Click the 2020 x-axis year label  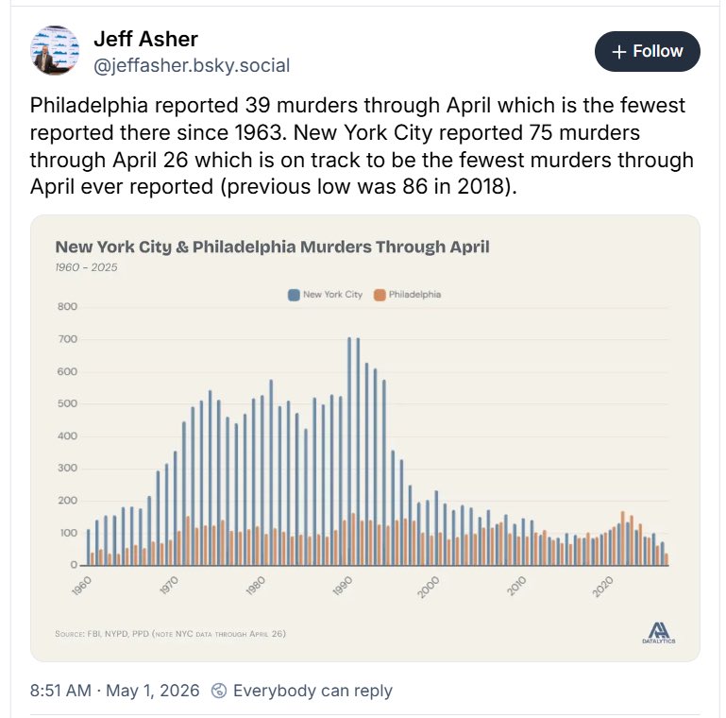(x=602, y=587)
